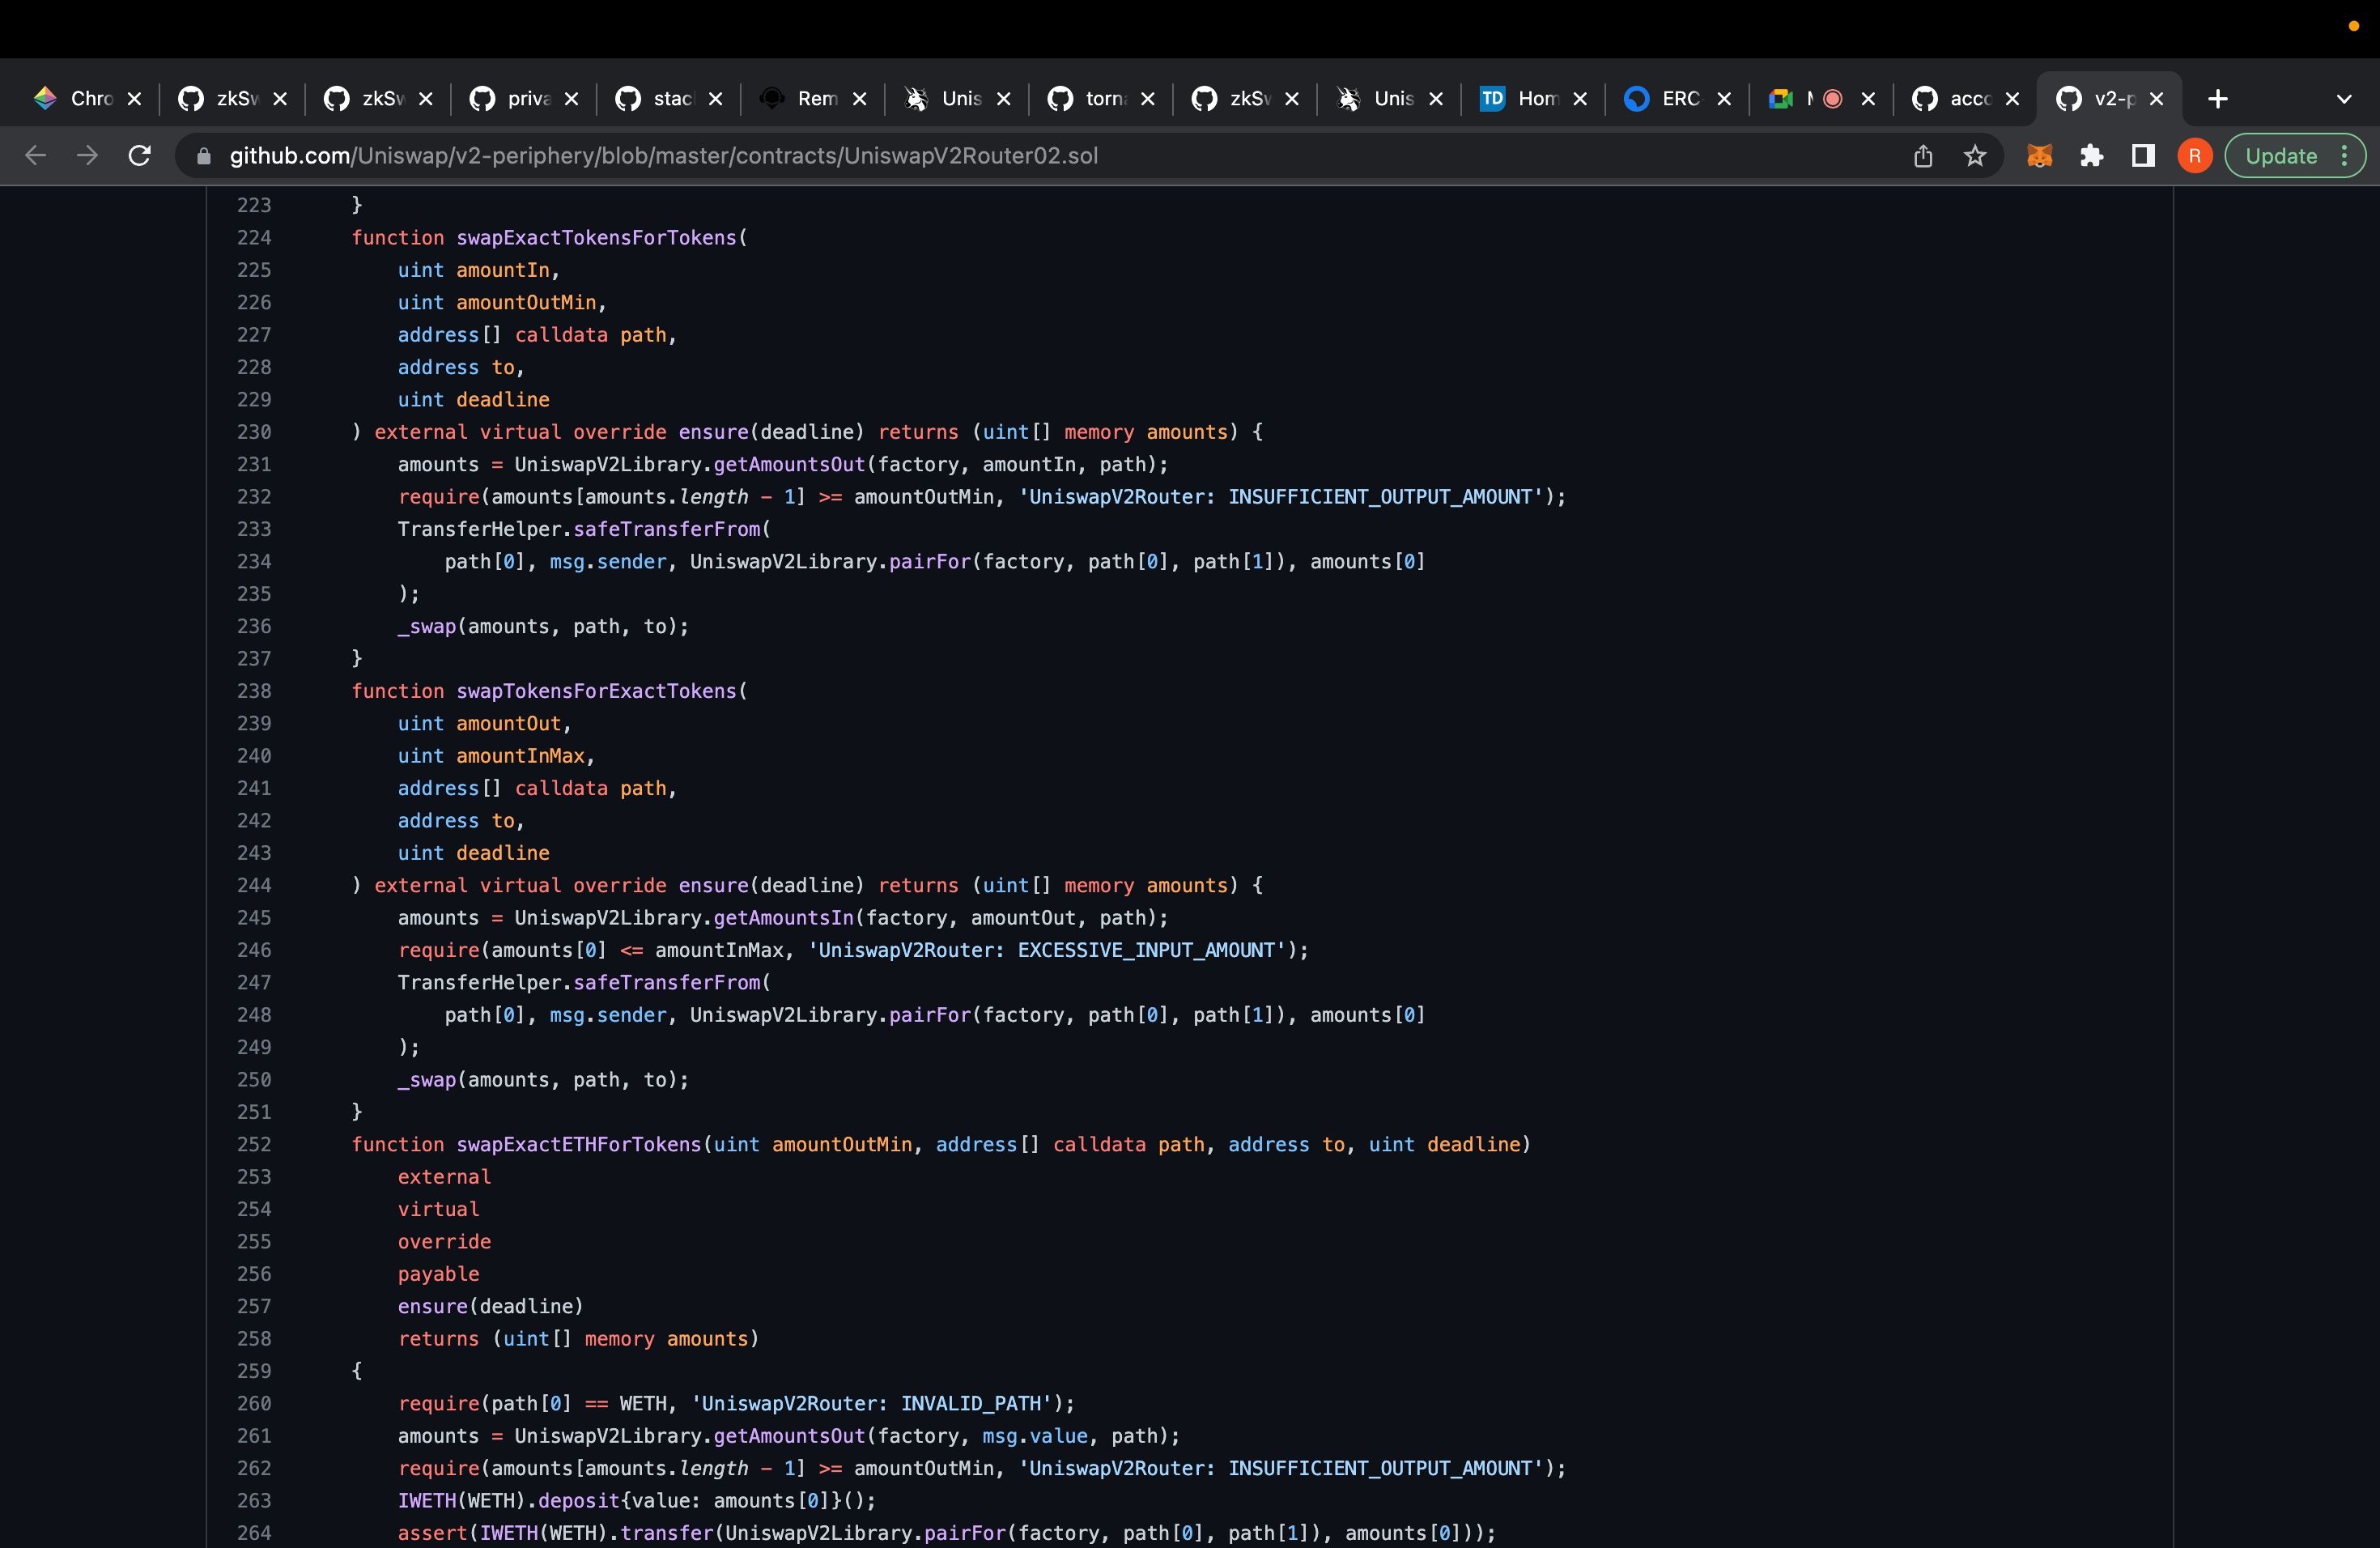The height and width of the screenshot is (1548, 2380).
Task: Select line number 260
Action: pos(254,1403)
